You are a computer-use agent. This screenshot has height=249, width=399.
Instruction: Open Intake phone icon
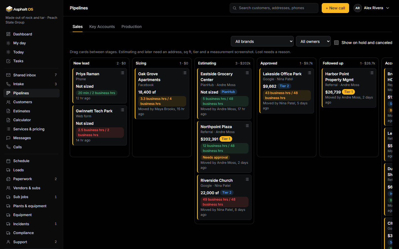click(8, 84)
